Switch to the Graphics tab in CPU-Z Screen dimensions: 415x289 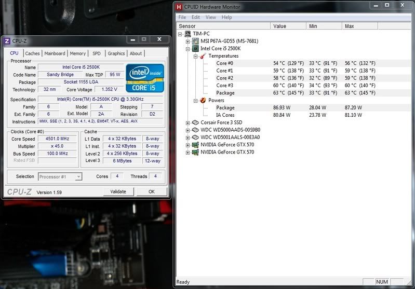coord(116,53)
